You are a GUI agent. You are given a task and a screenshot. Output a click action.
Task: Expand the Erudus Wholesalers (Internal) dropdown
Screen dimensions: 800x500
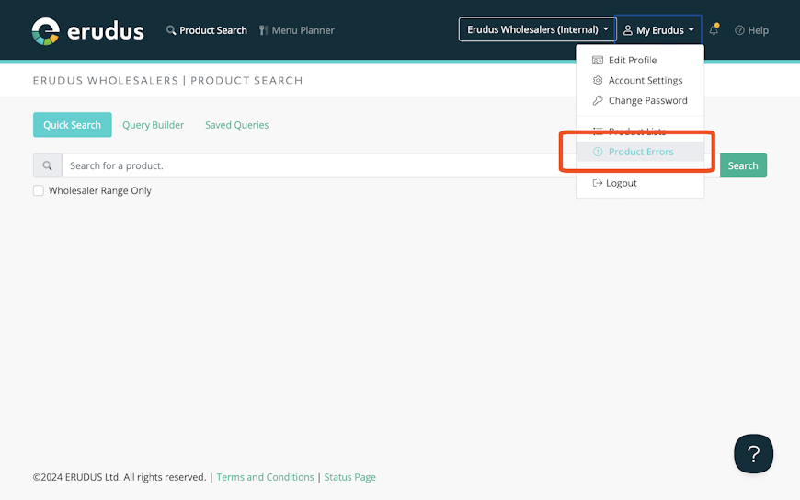click(x=537, y=29)
